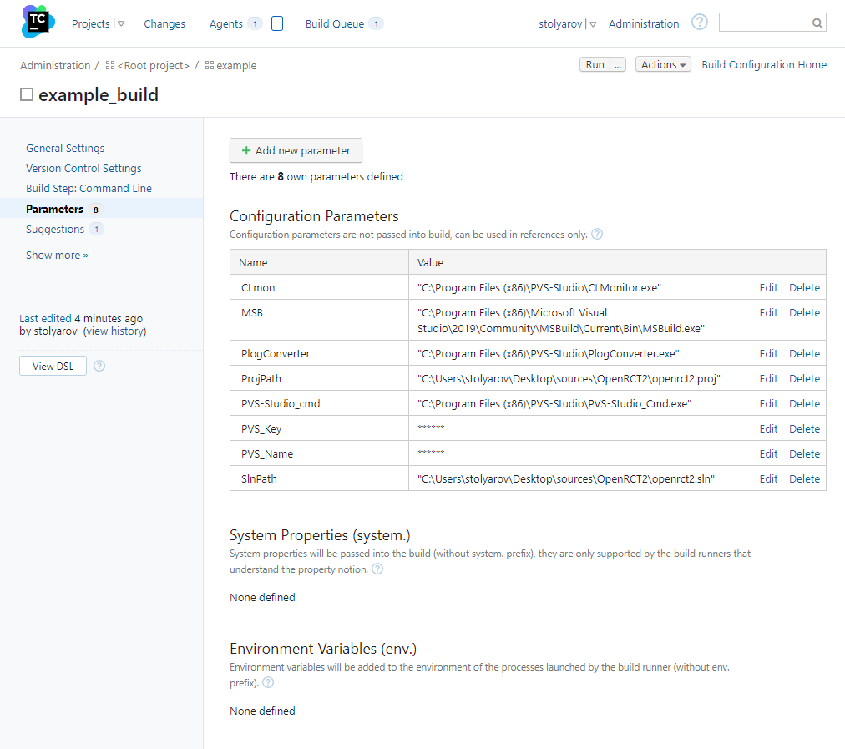Open the Build Queue page
The height and width of the screenshot is (749, 845).
(x=335, y=23)
